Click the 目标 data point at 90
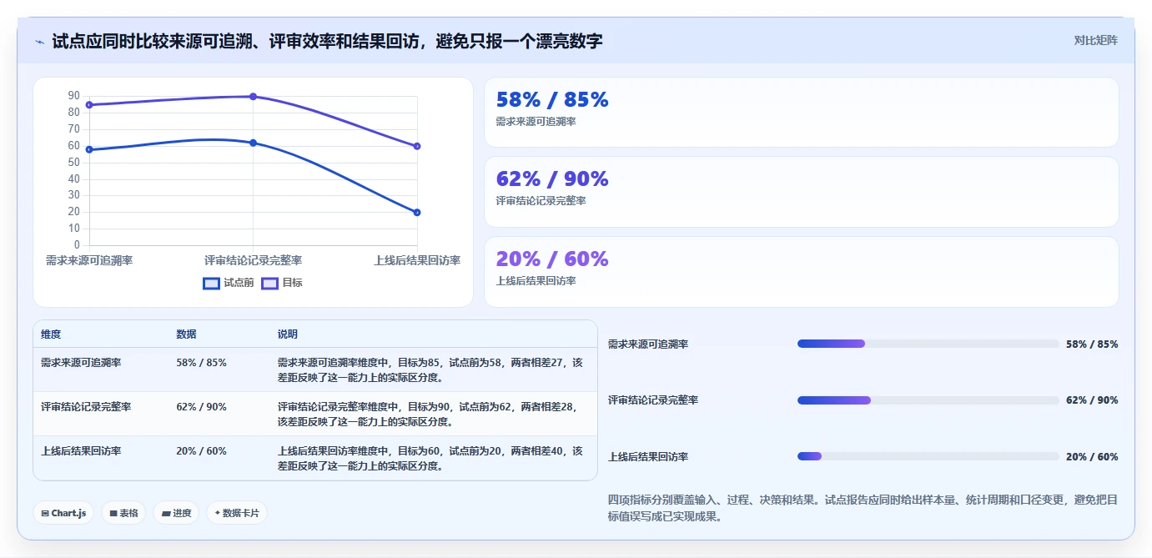1152x558 pixels. [x=253, y=96]
